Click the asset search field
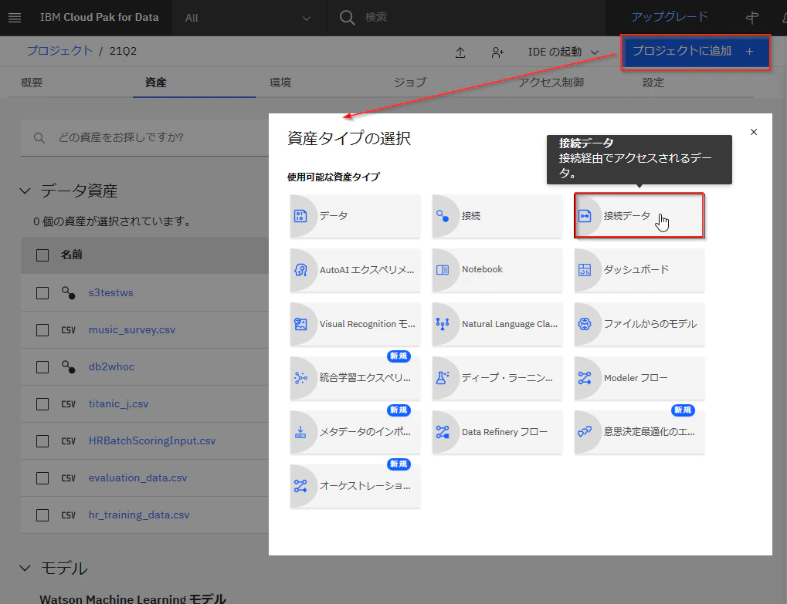 144,137
